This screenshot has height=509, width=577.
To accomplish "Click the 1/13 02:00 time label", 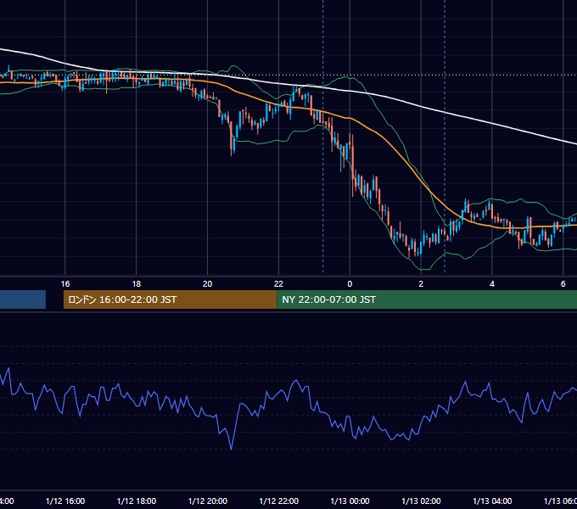I will click(421, 501).
